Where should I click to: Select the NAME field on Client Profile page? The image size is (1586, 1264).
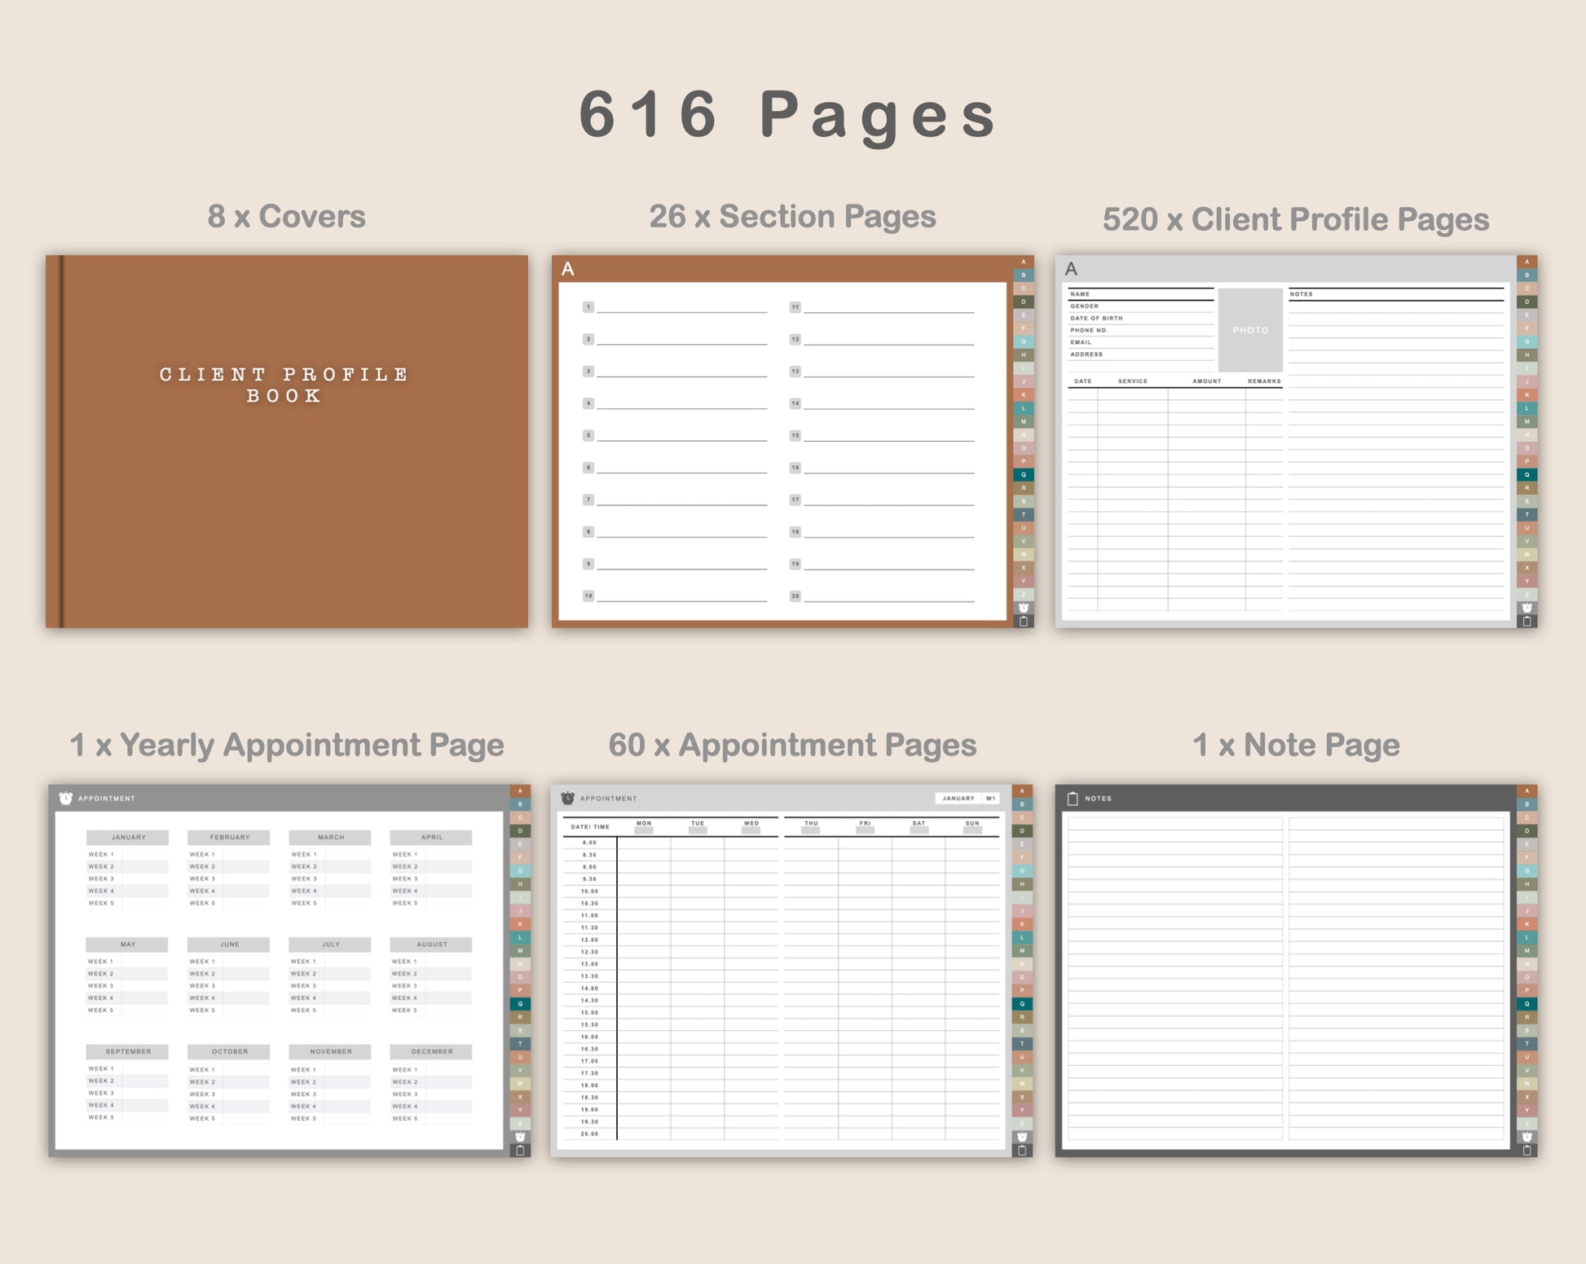(1141, 294)
